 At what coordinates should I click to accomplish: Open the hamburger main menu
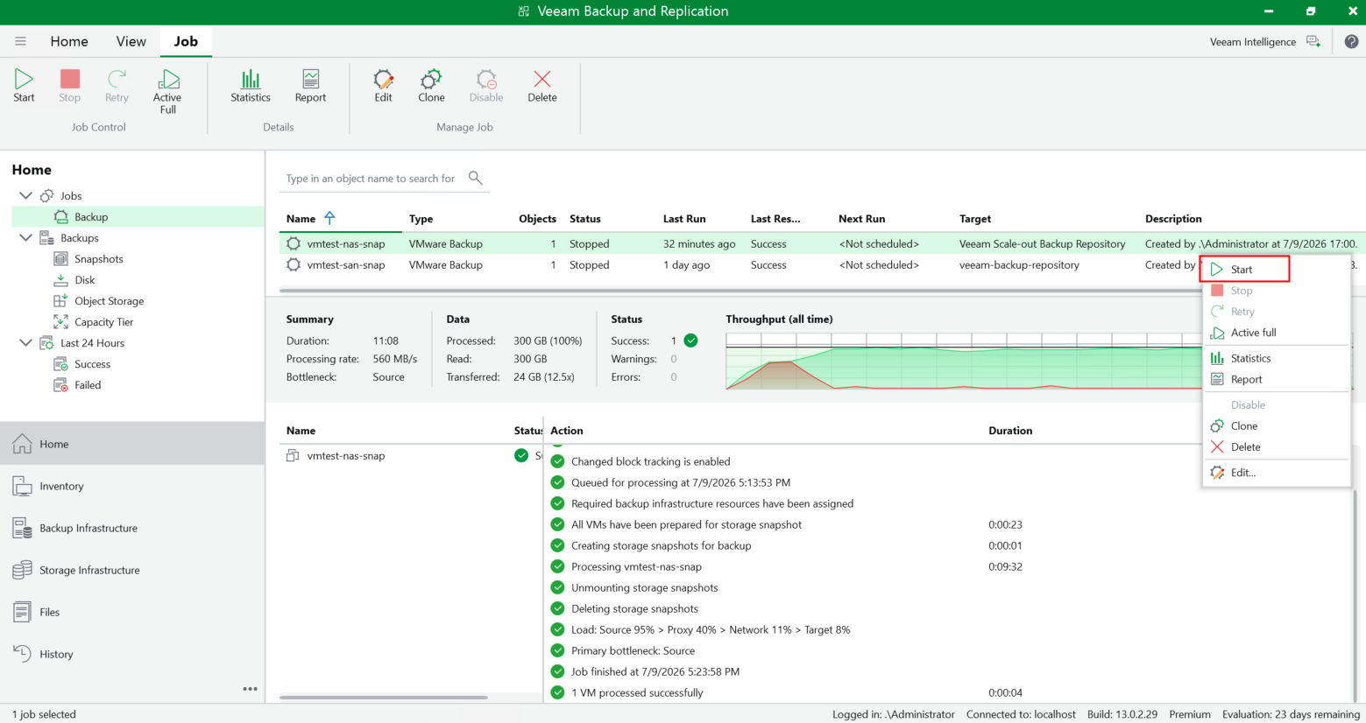20,41
